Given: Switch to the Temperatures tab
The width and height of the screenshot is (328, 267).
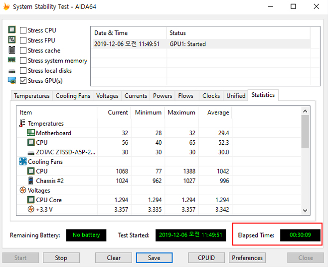Looking at the screenshot, I should (31, 96).
